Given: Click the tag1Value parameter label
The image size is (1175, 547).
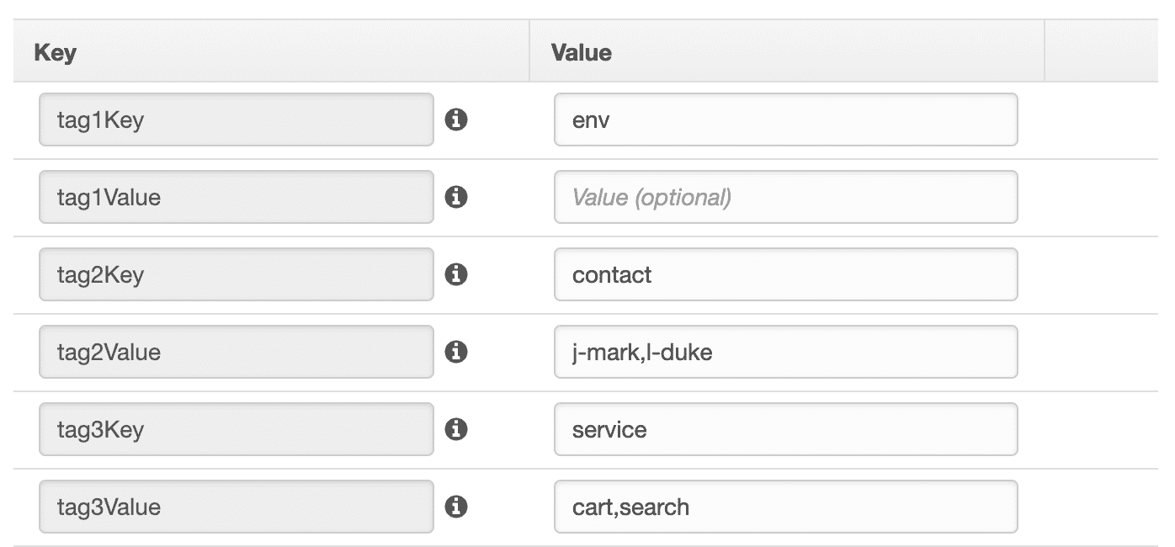Looking at the screenshot, I should tap(236, 197).
